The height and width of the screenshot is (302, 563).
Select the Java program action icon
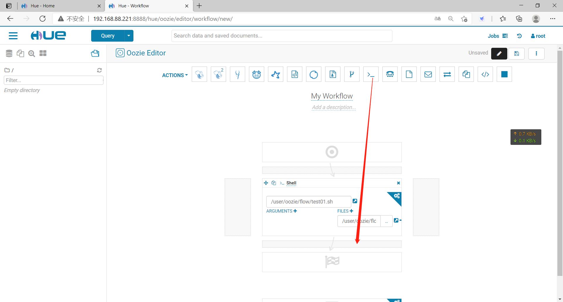tap(295, 74)
